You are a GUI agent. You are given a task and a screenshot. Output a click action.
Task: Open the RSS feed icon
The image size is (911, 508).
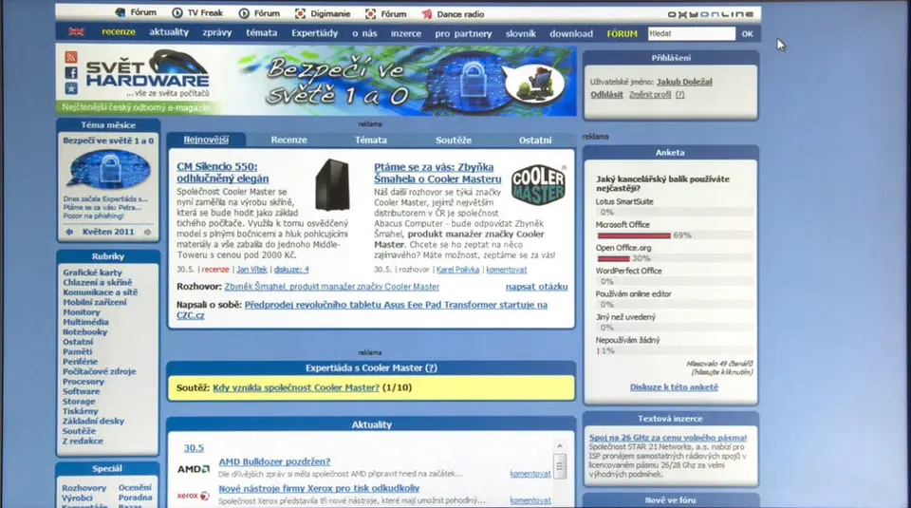[71, 57]
